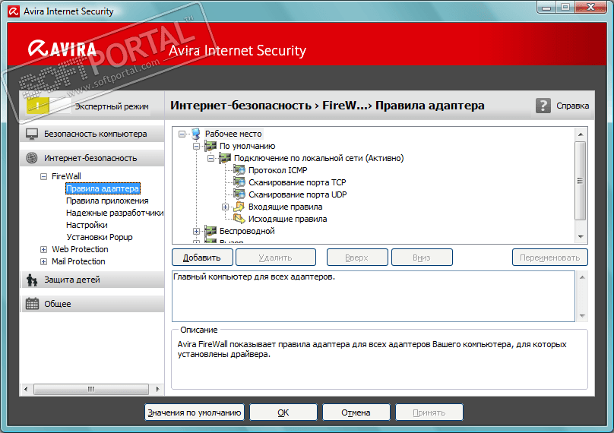This screenshot has height=433, width=614.
Task: Open Установки Popup item
Action: [x=100, y=237]
